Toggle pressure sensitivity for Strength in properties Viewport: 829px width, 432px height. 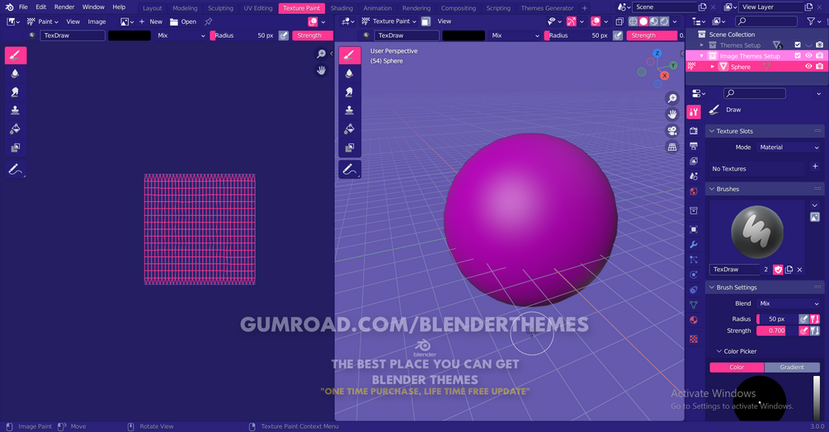tap(803, 331)
